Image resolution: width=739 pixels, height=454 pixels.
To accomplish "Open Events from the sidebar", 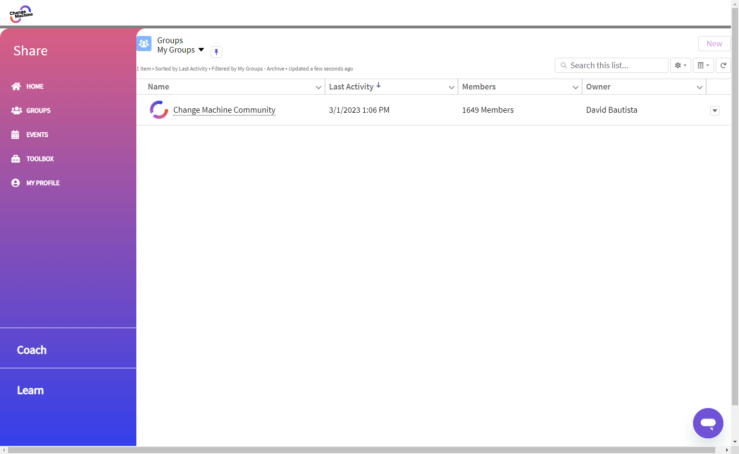I will (x=37, y=134).
